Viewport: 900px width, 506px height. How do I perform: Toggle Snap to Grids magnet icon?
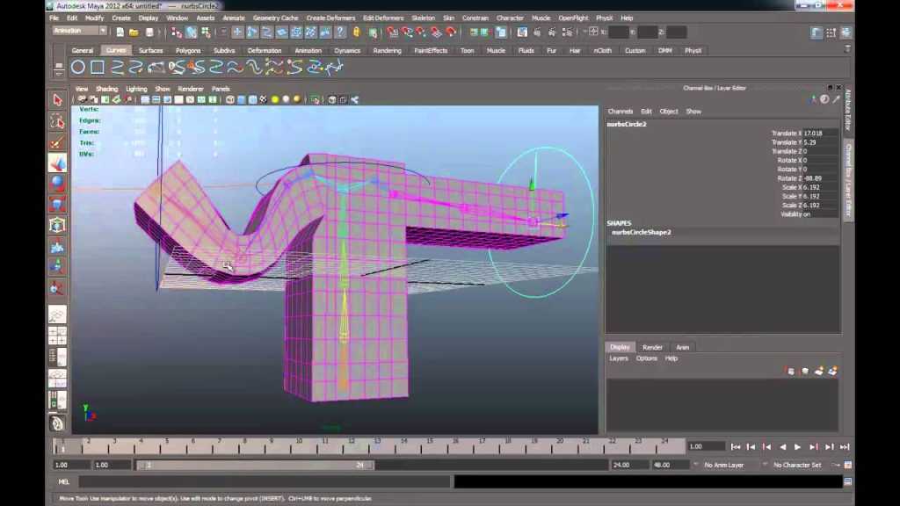click(392, 33)
